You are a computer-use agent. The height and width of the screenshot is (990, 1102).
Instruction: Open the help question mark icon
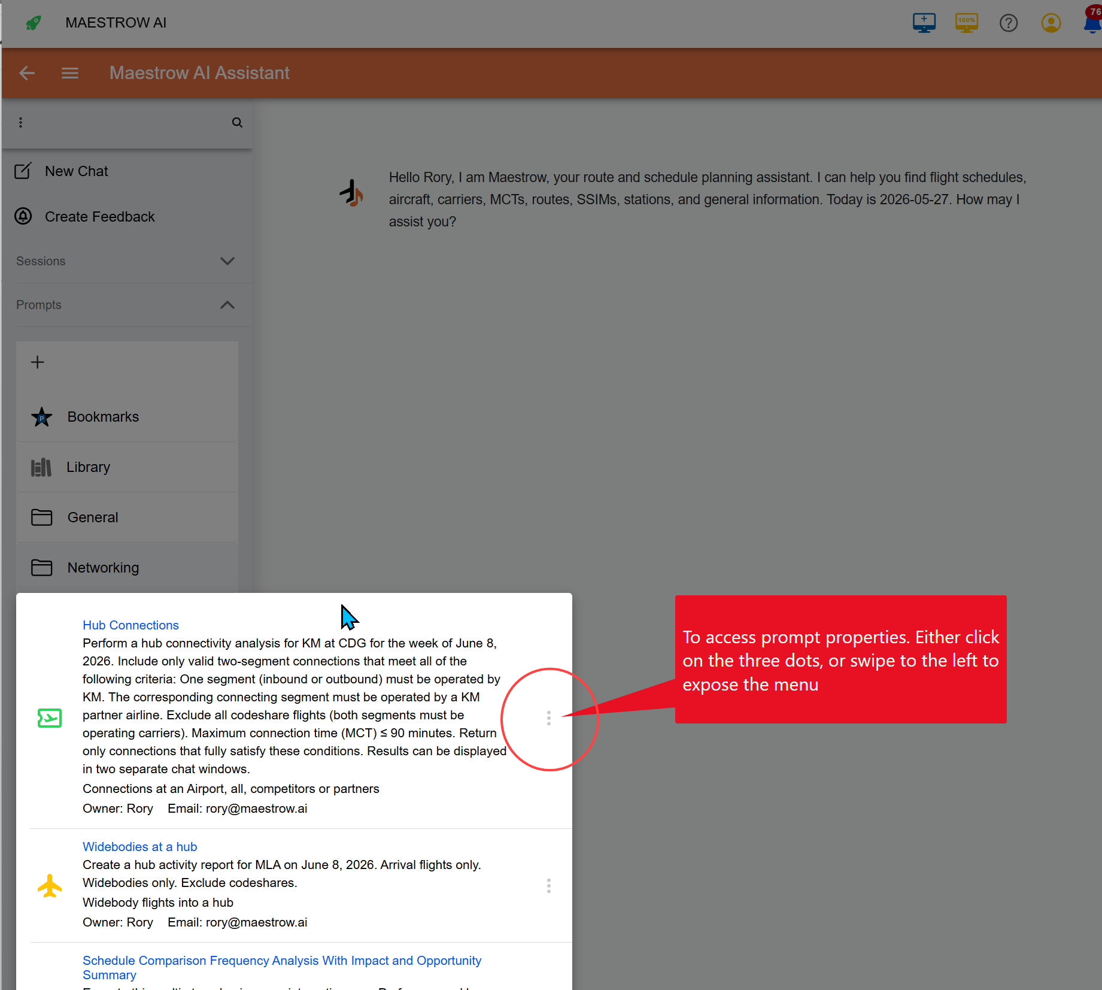pyautogui.click(x=1009, y=23)
